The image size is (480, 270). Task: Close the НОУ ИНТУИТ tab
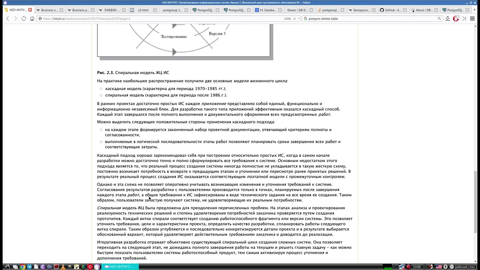point(30,10)
